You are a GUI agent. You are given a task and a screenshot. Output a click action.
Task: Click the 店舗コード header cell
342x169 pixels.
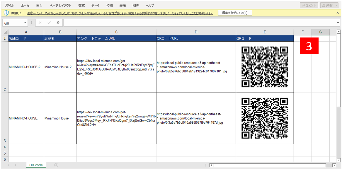click(26, 38)
